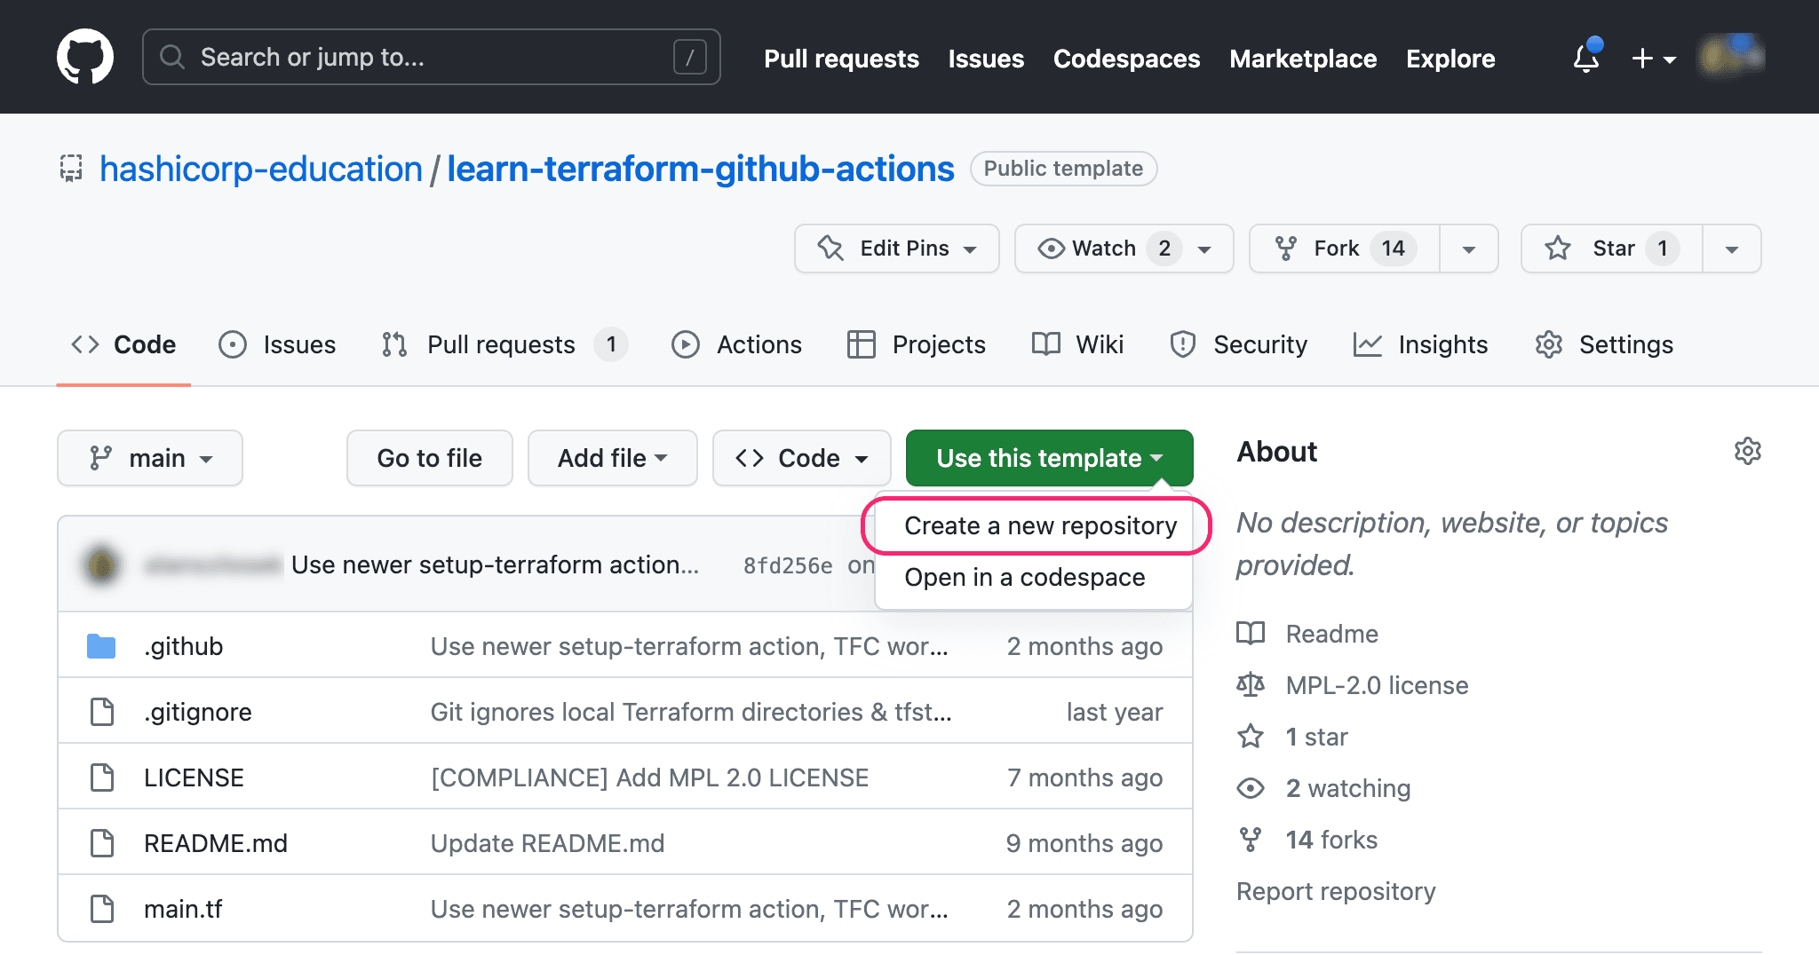Image resolution: width=1819 pixels, height=955 pixels.
Task: Expand the Star lists dropdown arrow
Action: pos(1732,249)
